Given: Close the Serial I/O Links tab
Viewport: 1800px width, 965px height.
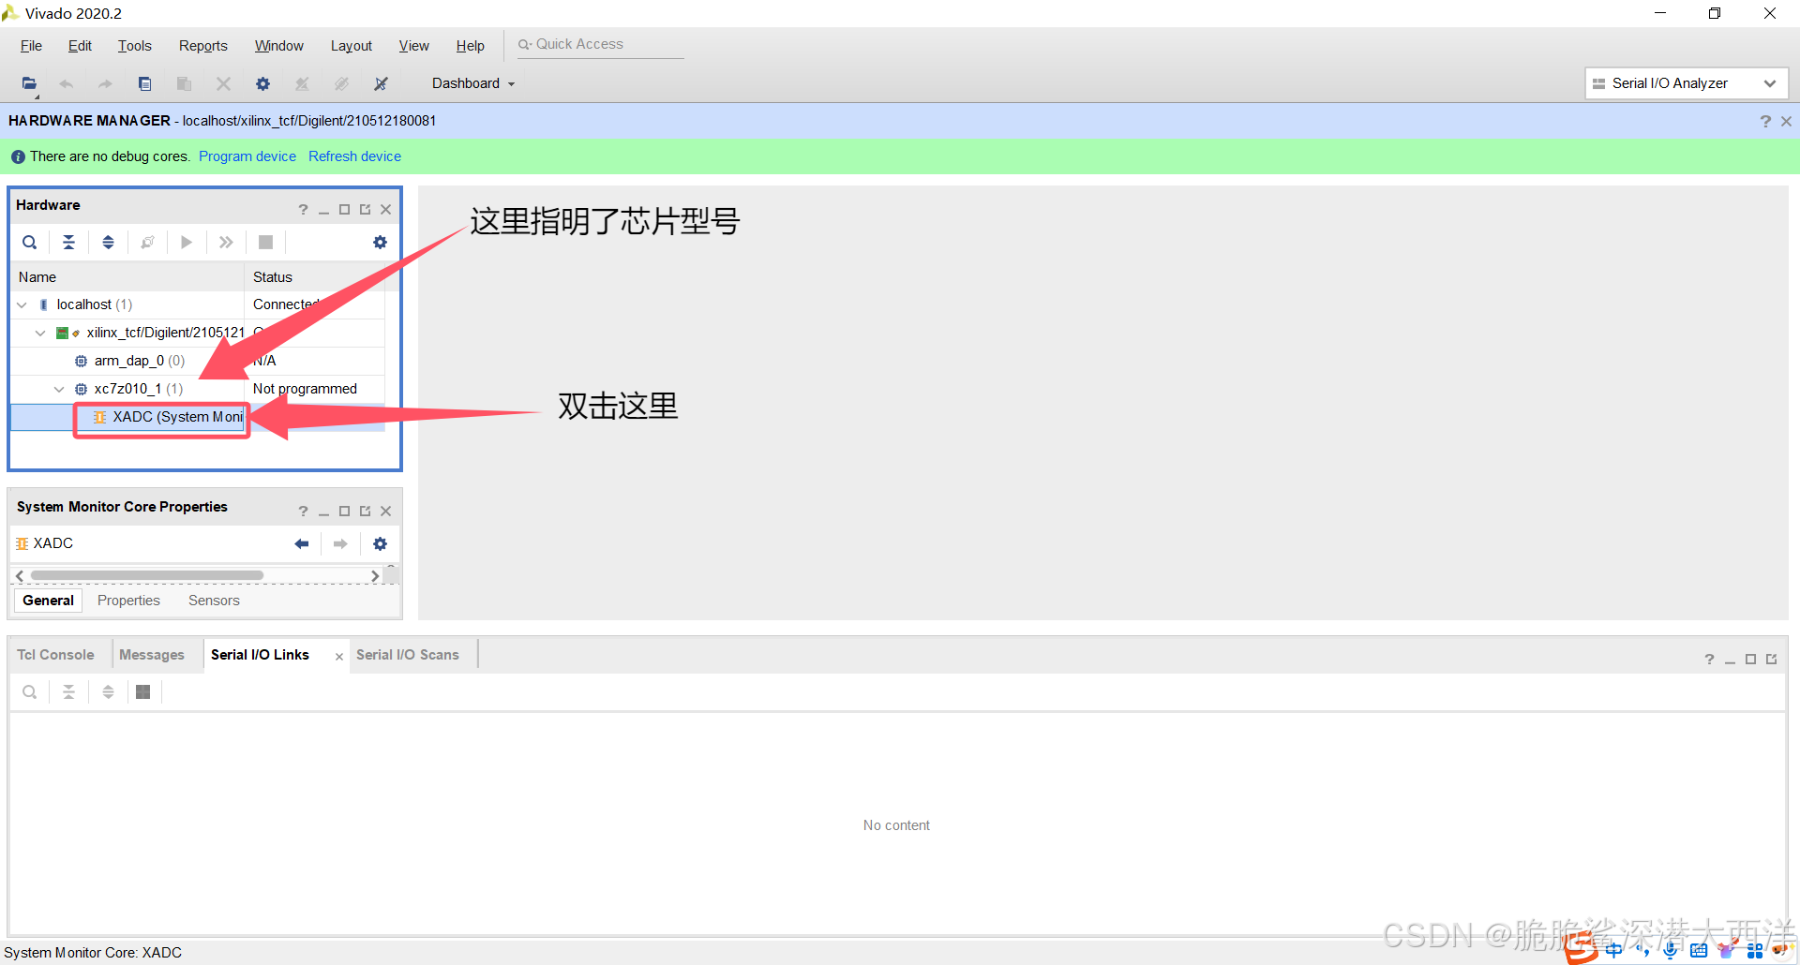Looking at the screenshot, I should click(338, 657).
